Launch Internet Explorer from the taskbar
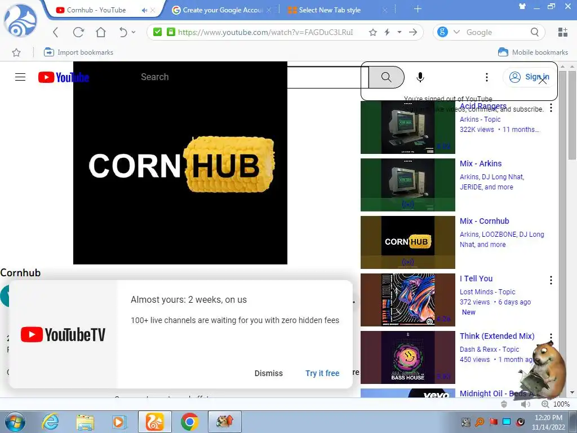The width and height of the screenshot is (577, 433). point(50,422)
